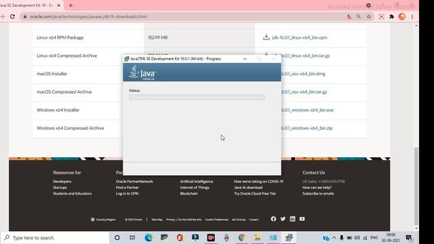This screenshot has height=244, width=434.
Task: Open Students and Educators footer link
Action: [x=72, y=194]
